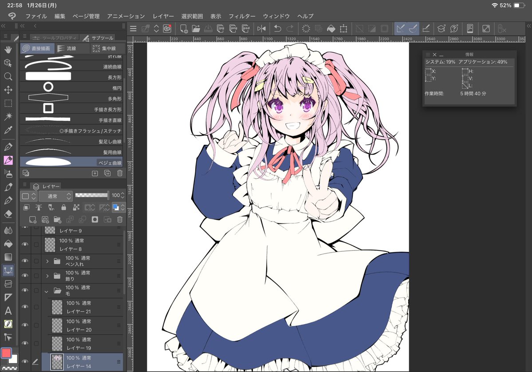Open the フィルター menu
Viewport: 532px width, 372px height.
click(242, 16)
